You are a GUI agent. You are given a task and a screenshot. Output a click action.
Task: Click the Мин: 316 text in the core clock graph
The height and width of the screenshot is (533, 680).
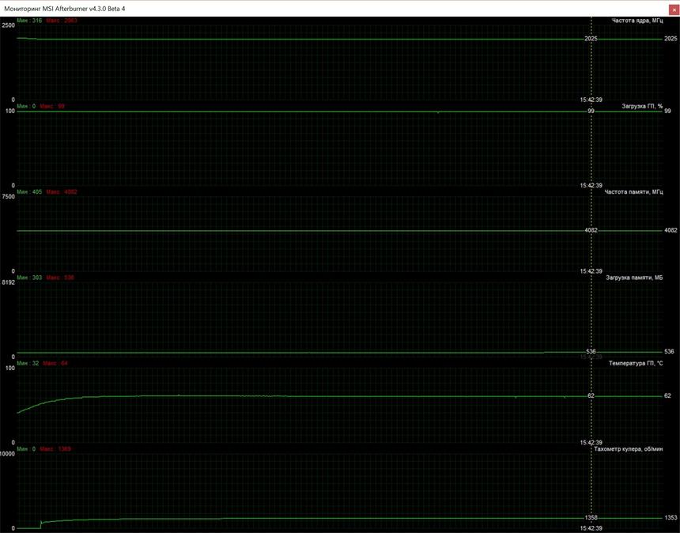[29, 20]
